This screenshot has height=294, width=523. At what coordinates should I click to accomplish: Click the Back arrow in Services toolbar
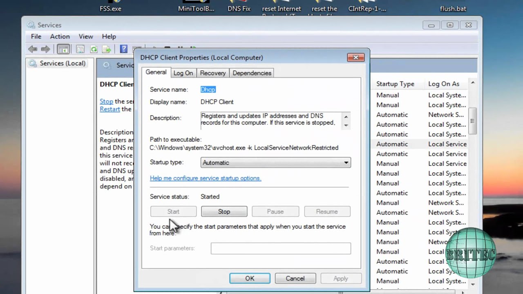coord(33,49)
